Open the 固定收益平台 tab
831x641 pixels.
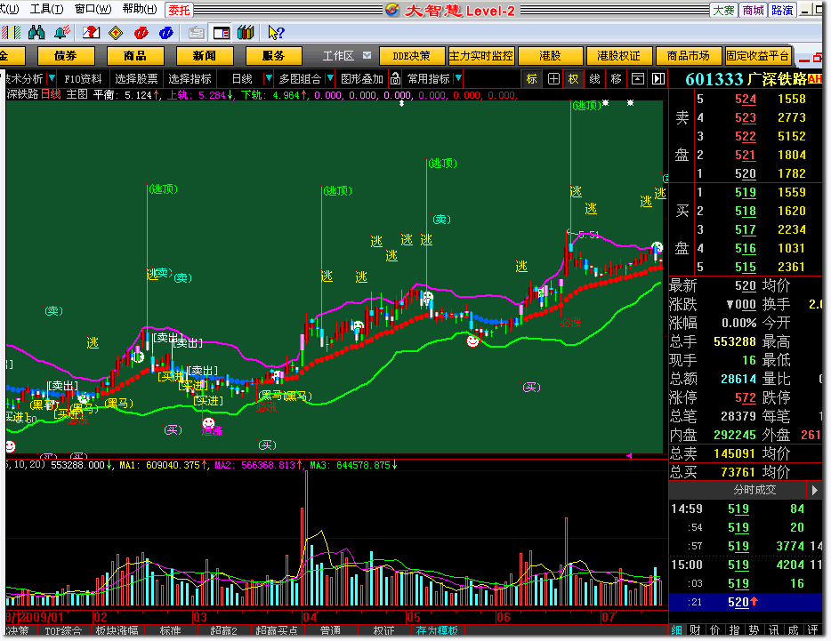758,56
